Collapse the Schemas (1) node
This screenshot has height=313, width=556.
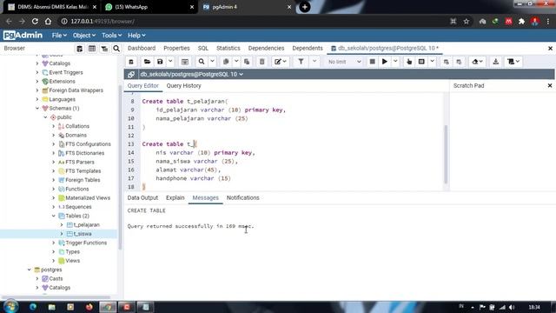click(x=37, y=108)
